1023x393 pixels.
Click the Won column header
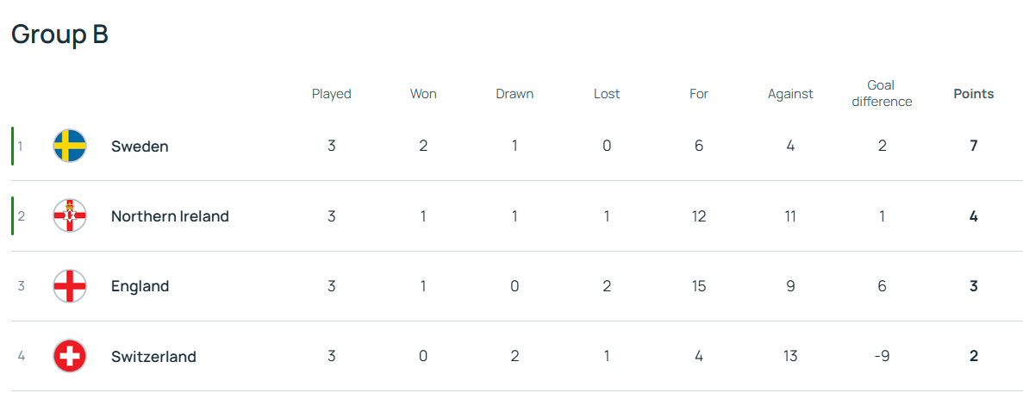click(423, 94)
